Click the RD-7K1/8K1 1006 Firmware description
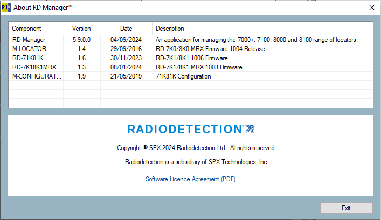 point(191,58)
